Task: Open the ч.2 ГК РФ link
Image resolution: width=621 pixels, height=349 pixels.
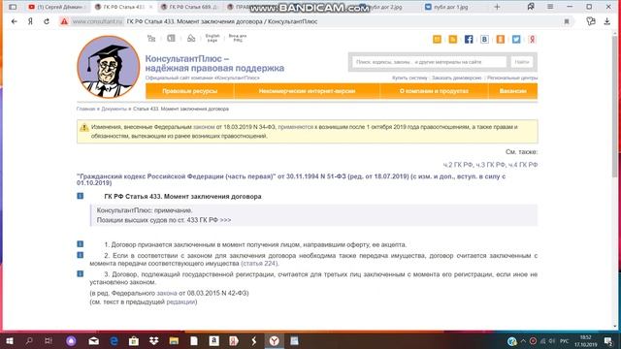Action: click(458, 165)
